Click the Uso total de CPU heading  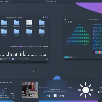point(6,83)
